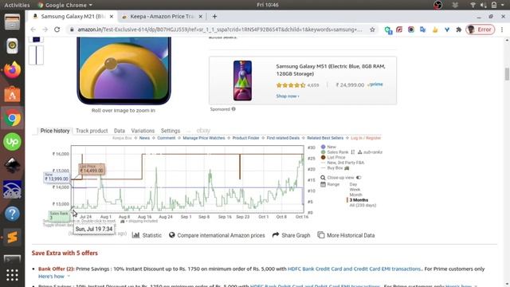Viewport: 510px width, 287px height.
Task: Click Find related Deals link
Action: 283,138
